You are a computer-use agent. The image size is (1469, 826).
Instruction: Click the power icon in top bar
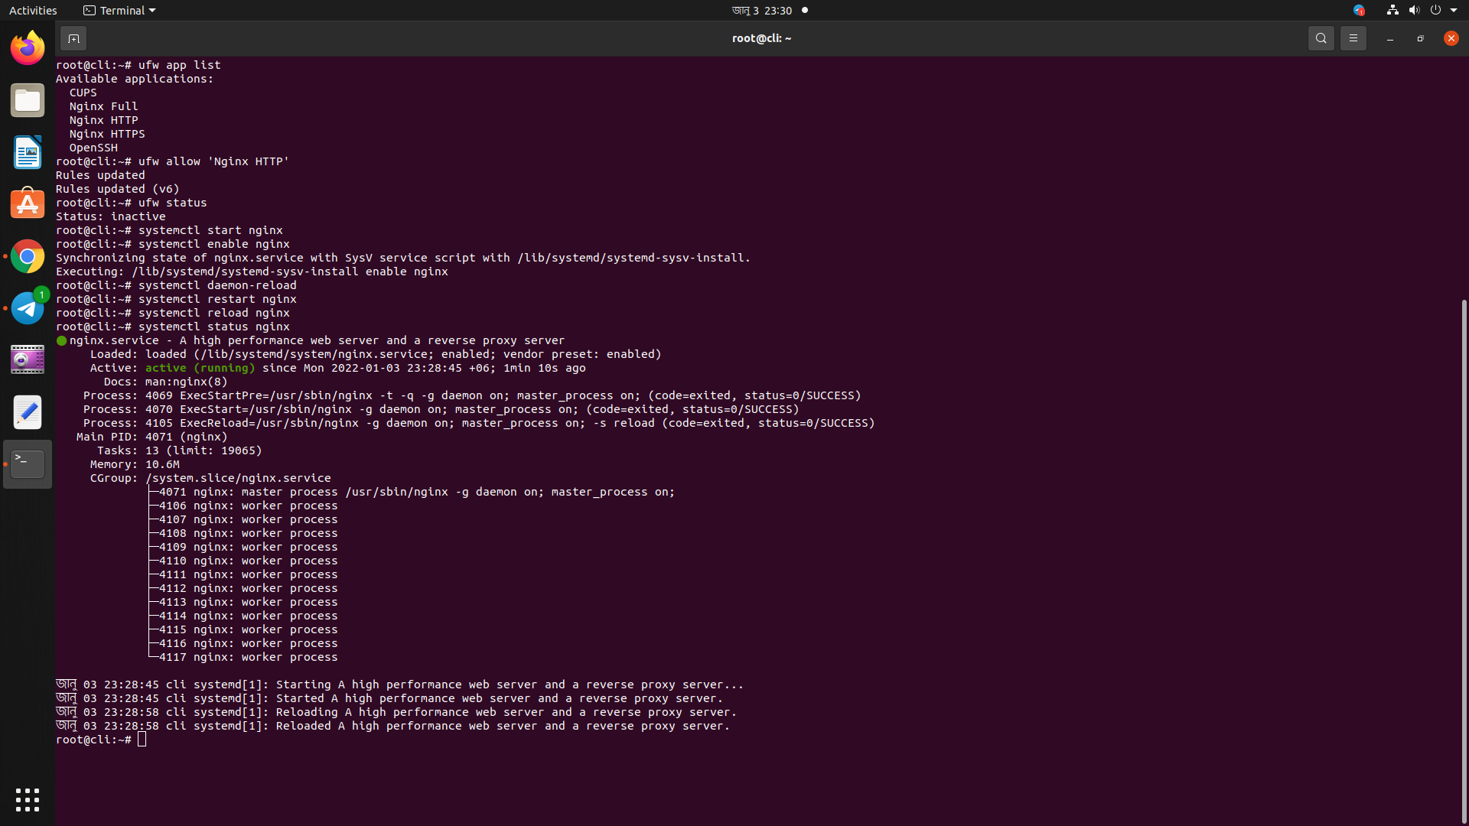pyautogui.click(x=1435, y=11)
